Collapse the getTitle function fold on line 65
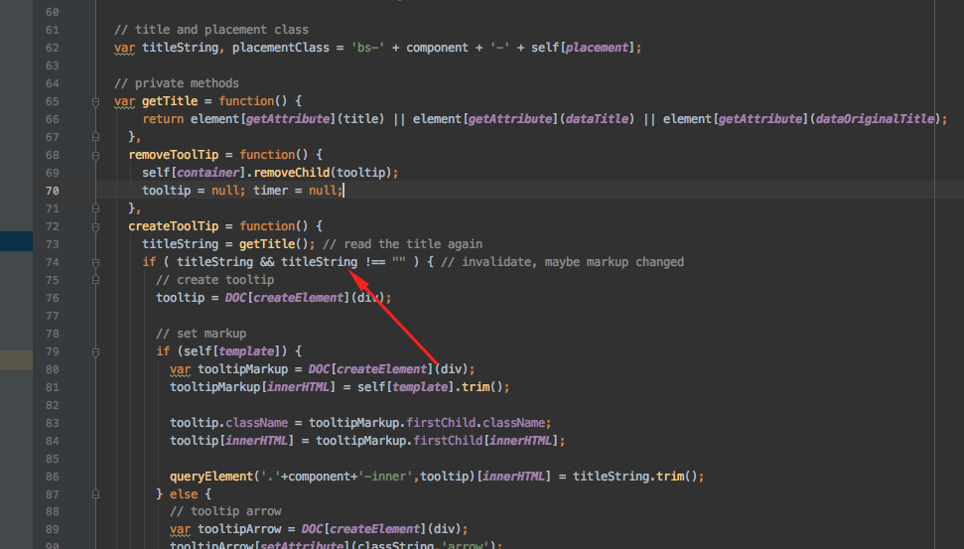964x549 pixels. (x=96, y=102)
